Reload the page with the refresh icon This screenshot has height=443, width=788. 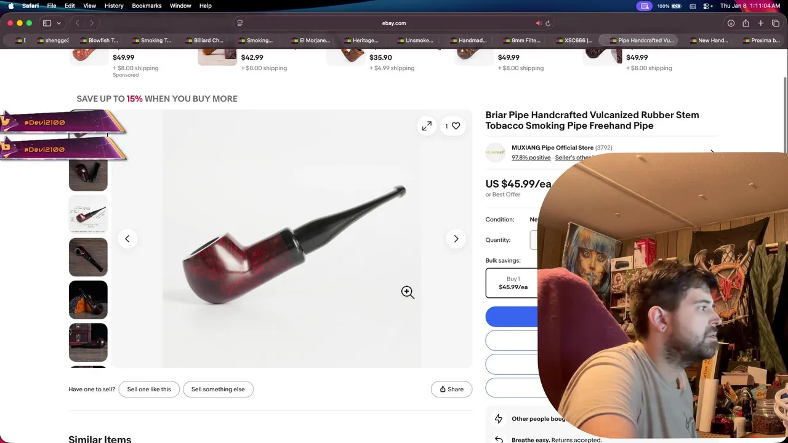click(x=548, y=23)
